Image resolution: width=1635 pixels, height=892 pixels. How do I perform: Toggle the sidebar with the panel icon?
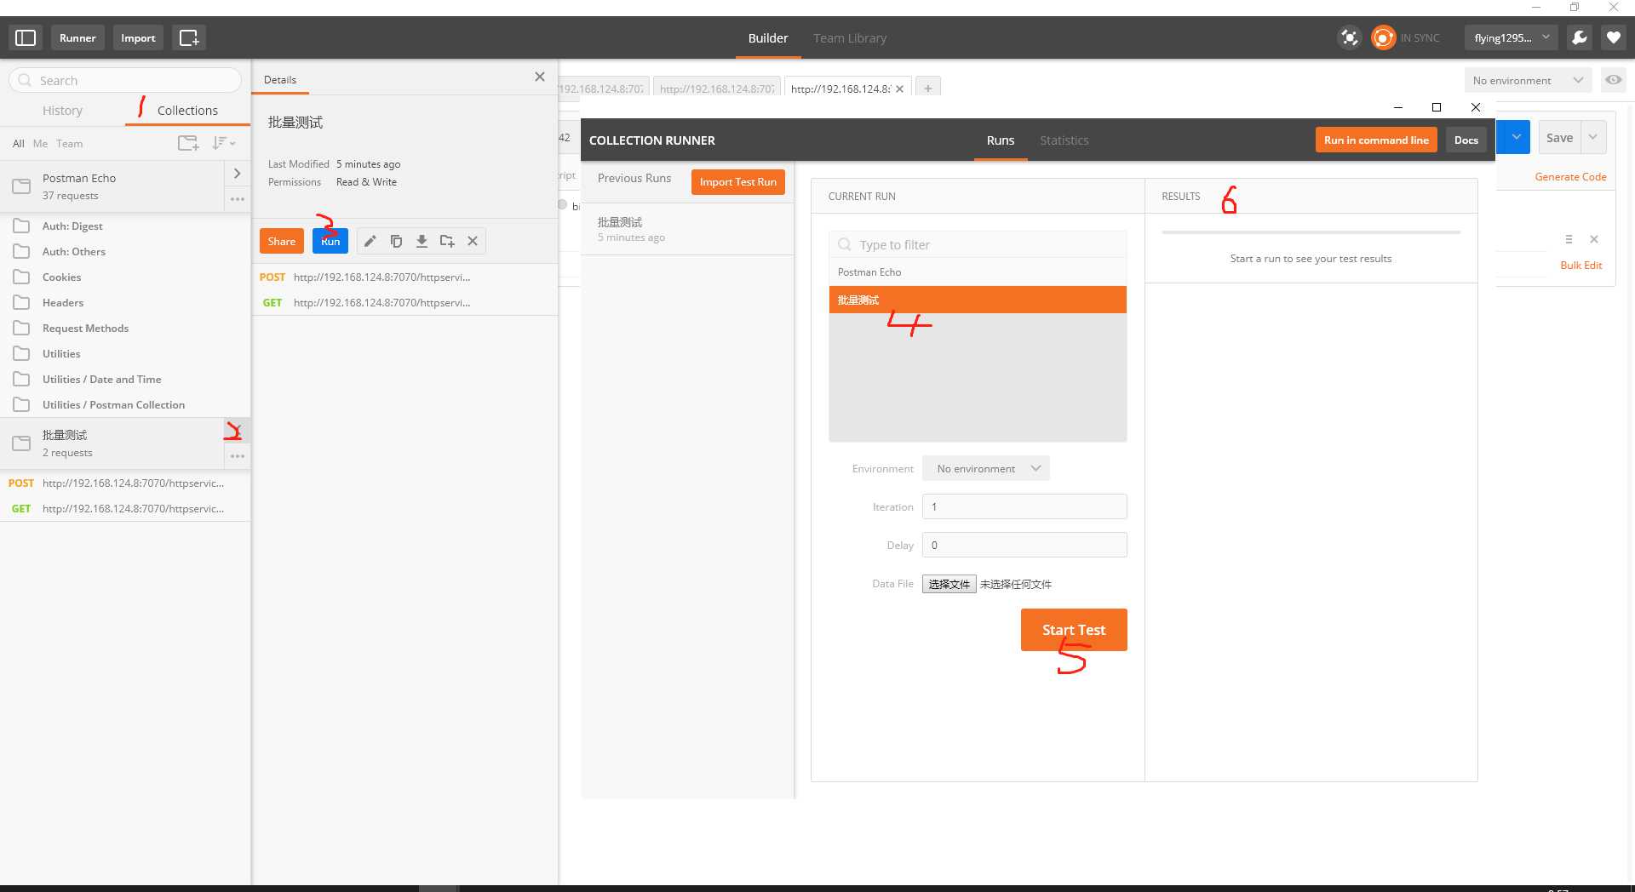(26, 37)
